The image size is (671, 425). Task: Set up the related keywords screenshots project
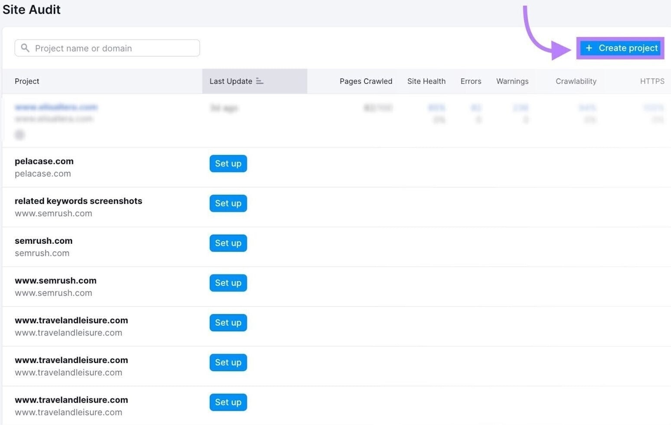click(x=228, y=203)
